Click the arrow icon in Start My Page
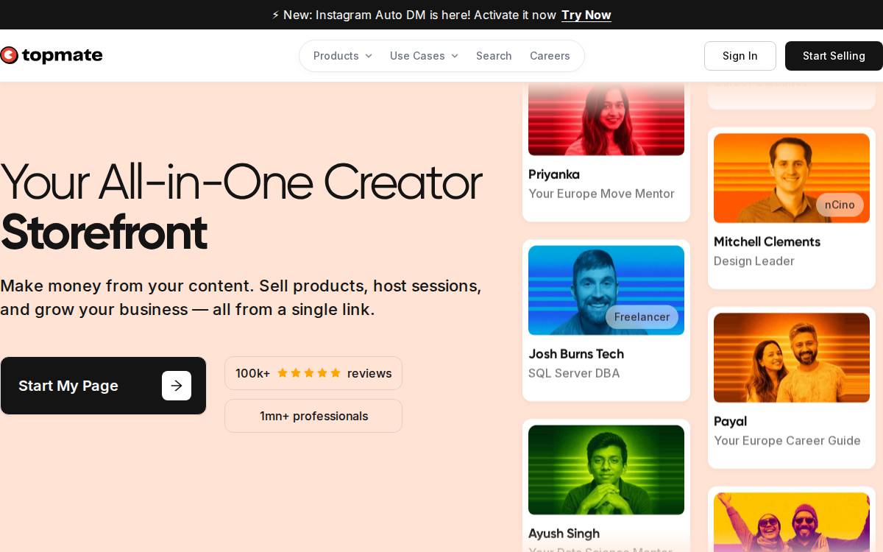Viewport: 883px width, 552px height. click(x=177, y=386)
